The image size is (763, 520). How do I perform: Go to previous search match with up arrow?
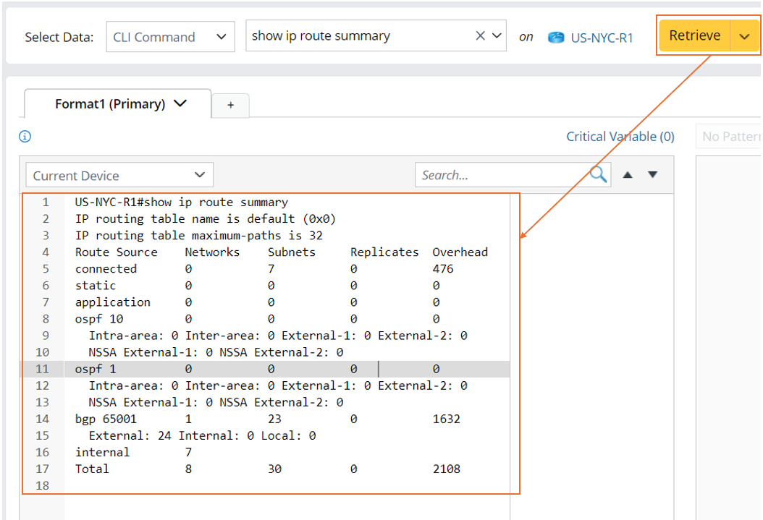628,175
